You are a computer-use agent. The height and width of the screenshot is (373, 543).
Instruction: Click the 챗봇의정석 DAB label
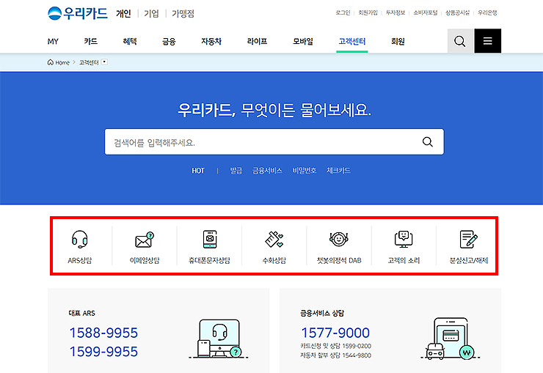339,261
